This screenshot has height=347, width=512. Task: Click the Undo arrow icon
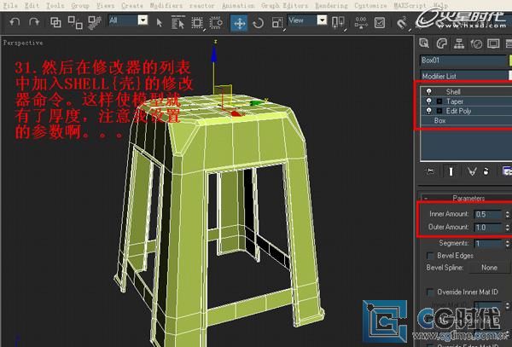(x=15, y=22)
